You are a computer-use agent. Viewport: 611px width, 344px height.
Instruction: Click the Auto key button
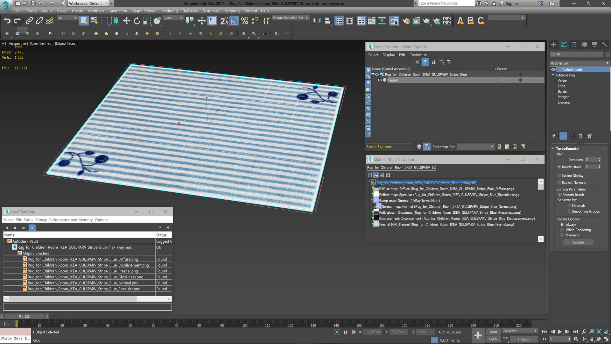[493, 332]
